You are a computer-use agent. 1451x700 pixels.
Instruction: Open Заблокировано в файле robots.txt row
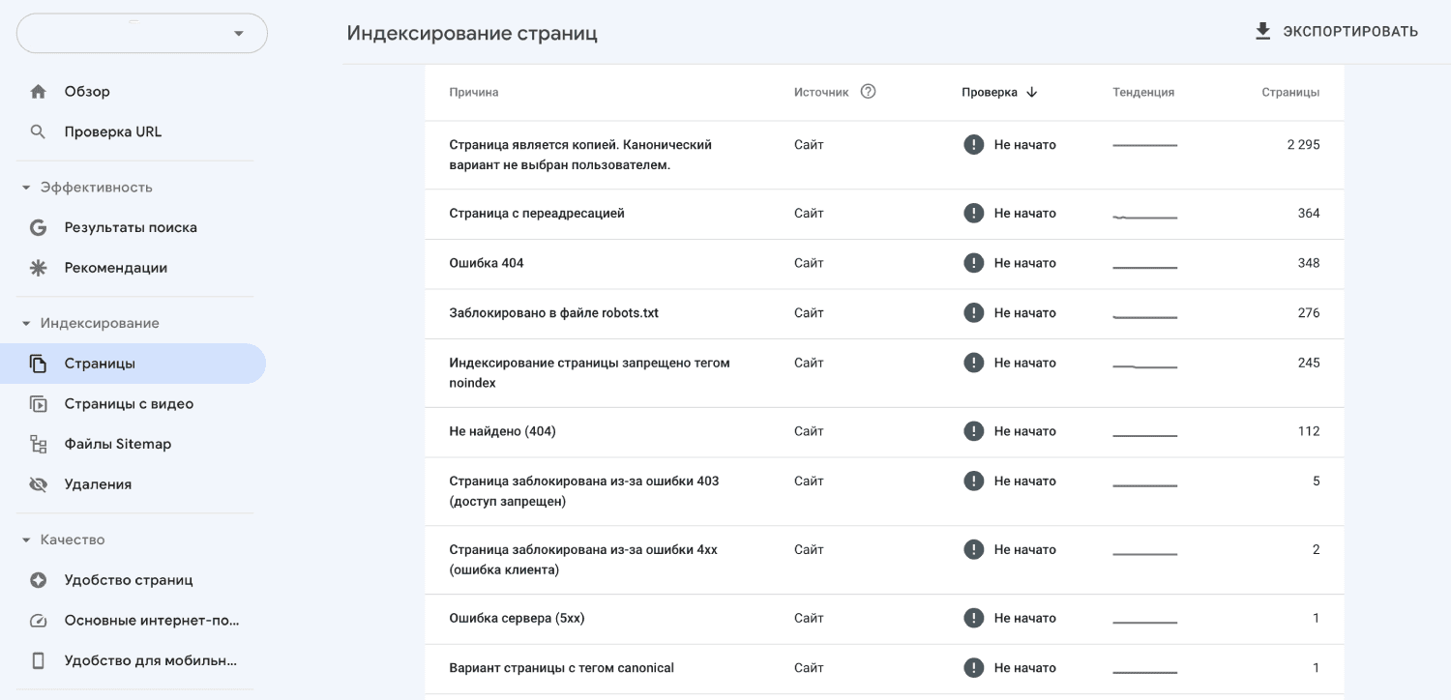pyautogui.click(x=884, y=313)
